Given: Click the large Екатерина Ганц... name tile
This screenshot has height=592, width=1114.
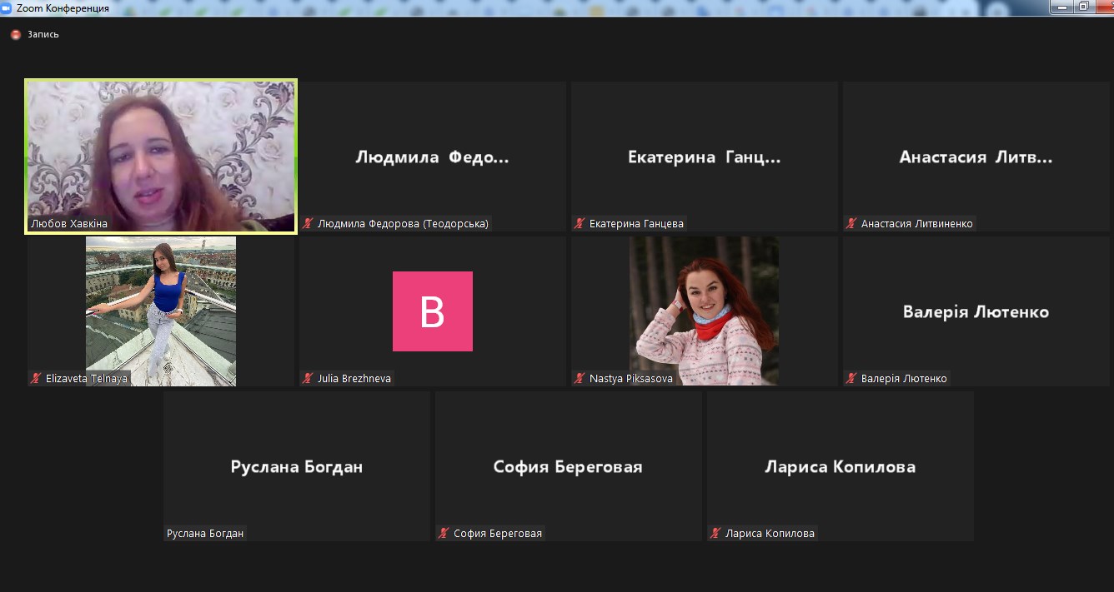Looking at the screenshot, I should click(x=705, y=157).
